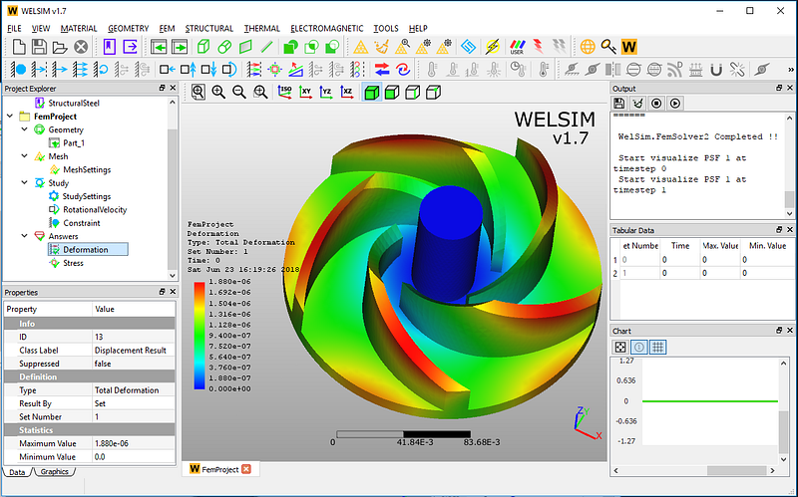Click the Output panel record circle button
The image size is (798, 497).
656,104
